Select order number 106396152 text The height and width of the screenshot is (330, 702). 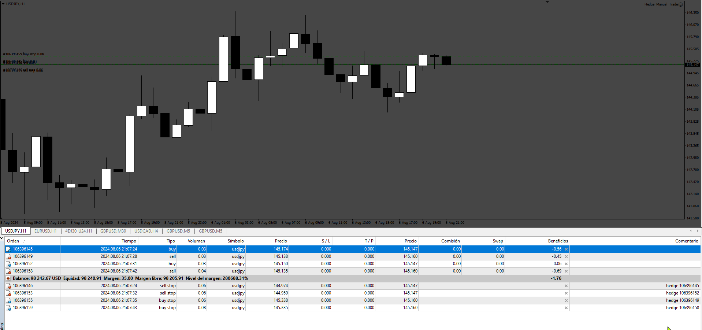click(23, 264)
